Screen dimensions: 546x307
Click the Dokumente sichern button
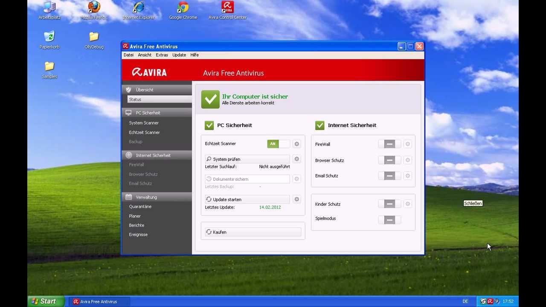(x=247, y=179)
